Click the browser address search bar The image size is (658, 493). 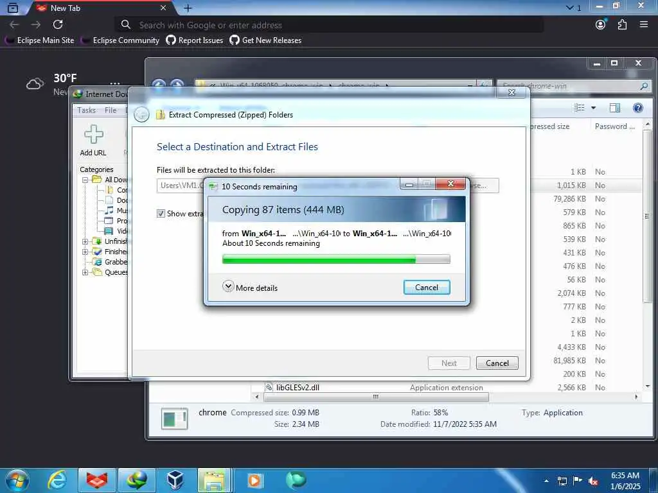point(330,25)
